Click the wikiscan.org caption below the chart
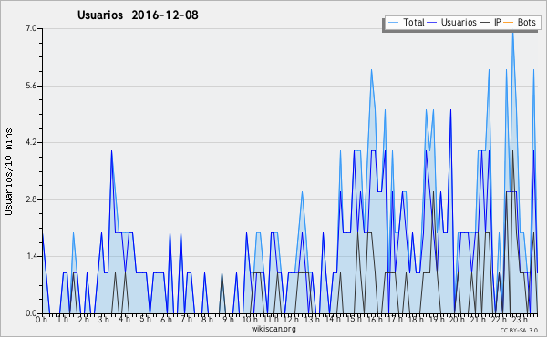 pyautogui.click(x=273, y=329)
